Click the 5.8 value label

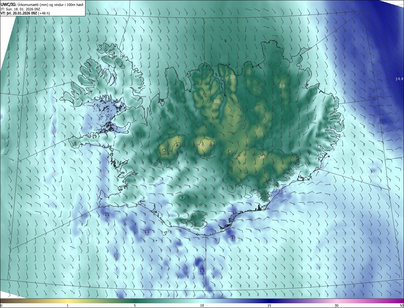coord(75,143)
